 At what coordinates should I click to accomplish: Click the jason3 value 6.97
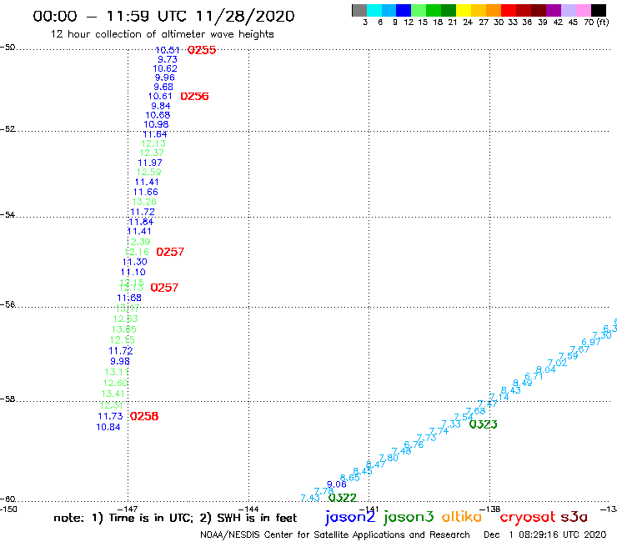pos(591,342)
